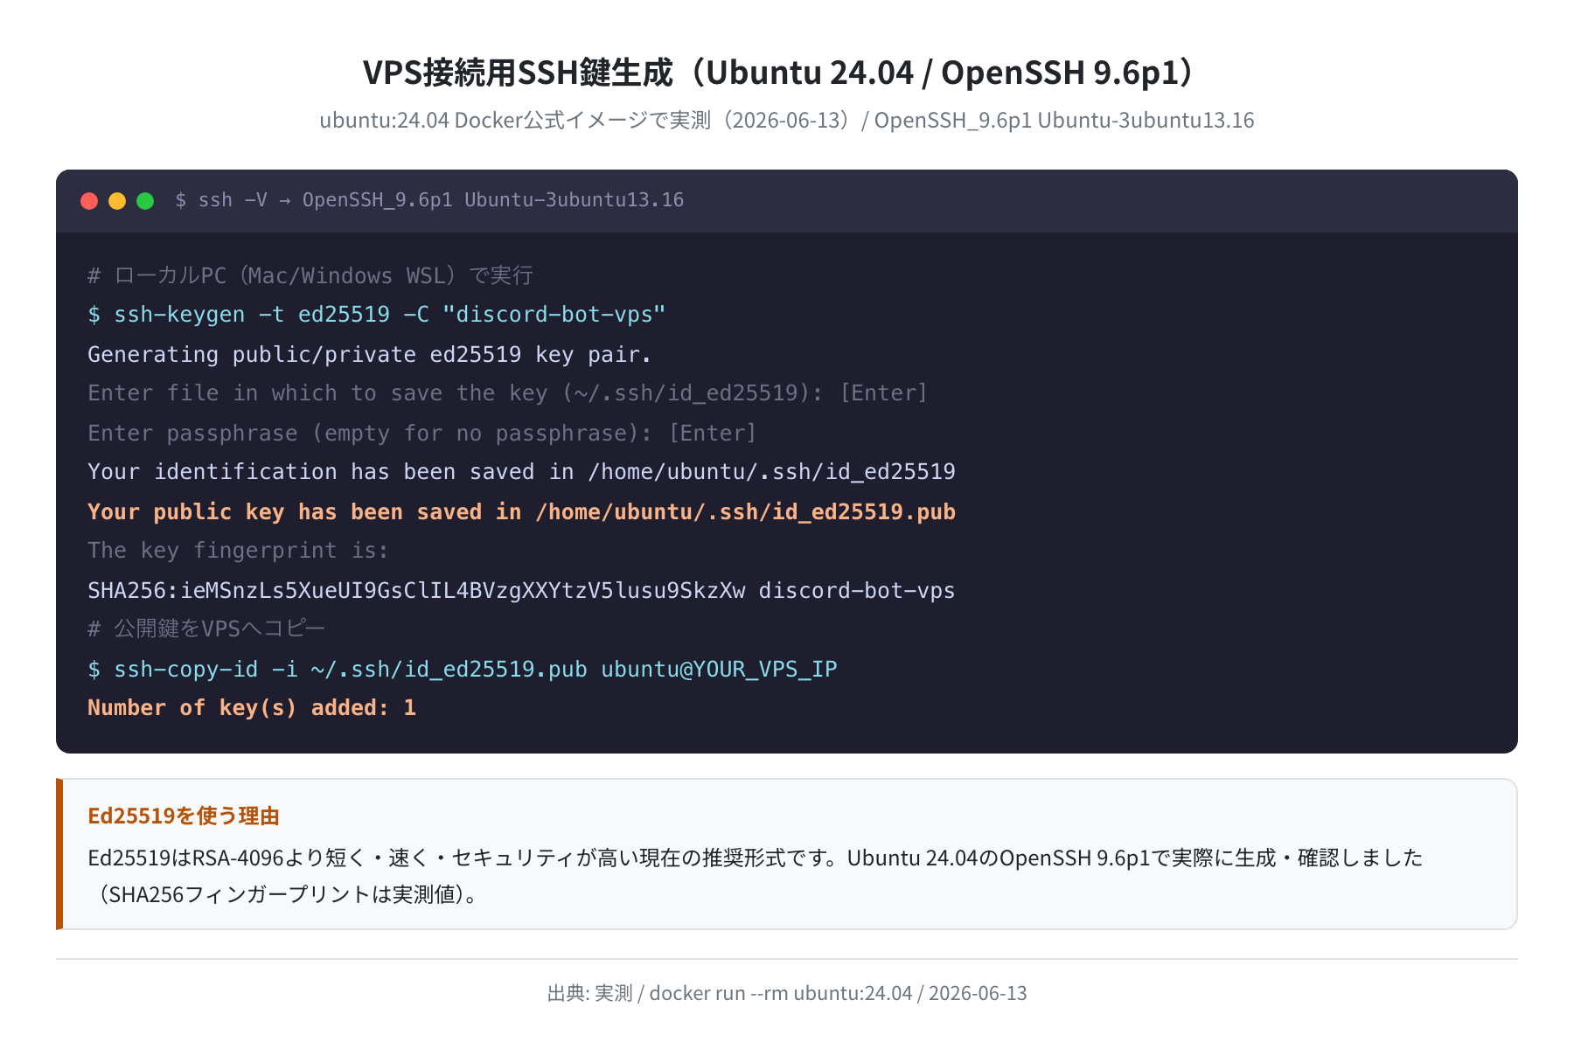Click the green maximize dot in terminal header

[x=145, y=201]
